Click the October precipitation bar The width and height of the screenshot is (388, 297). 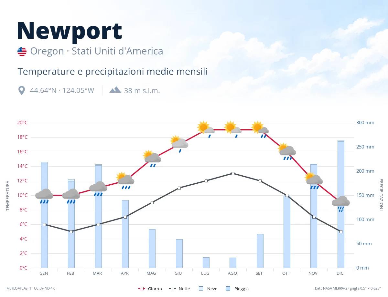[287, 232]
